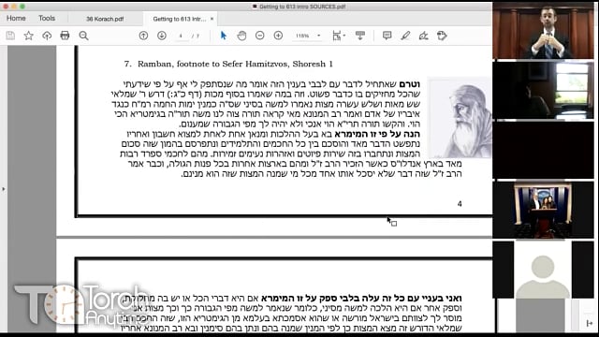Select the participant by window video

point(543,91)
